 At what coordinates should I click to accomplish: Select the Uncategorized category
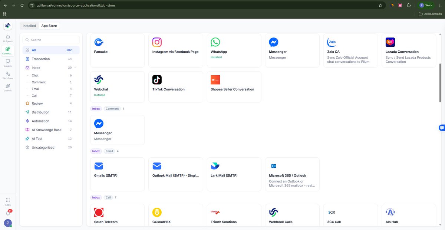point(51,148)
